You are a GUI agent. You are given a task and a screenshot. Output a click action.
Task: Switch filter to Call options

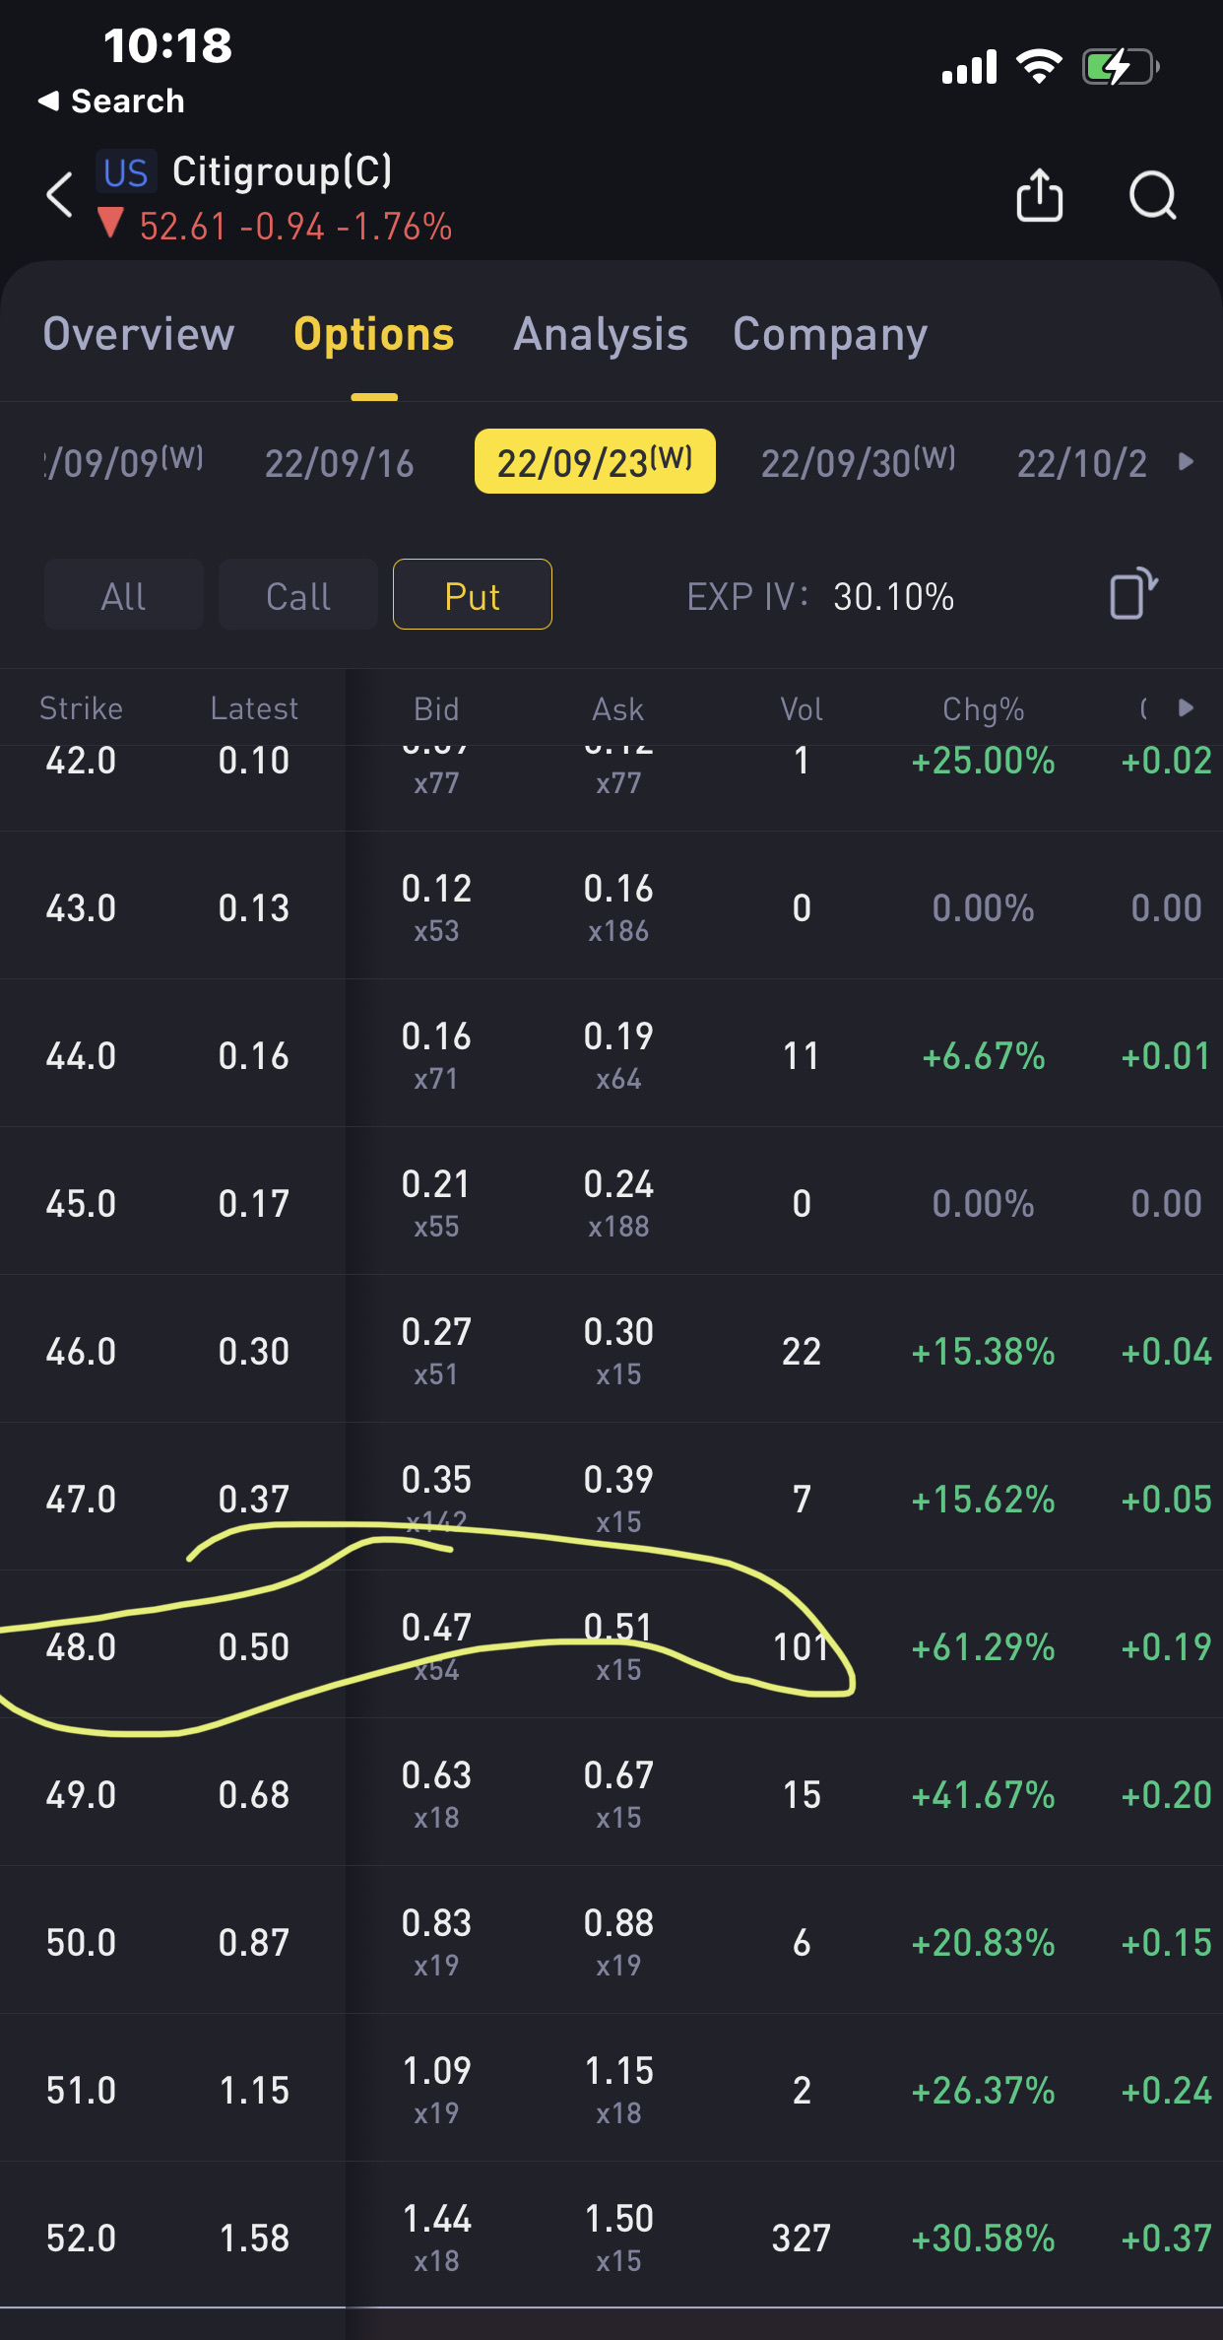(x=298, y=595)
